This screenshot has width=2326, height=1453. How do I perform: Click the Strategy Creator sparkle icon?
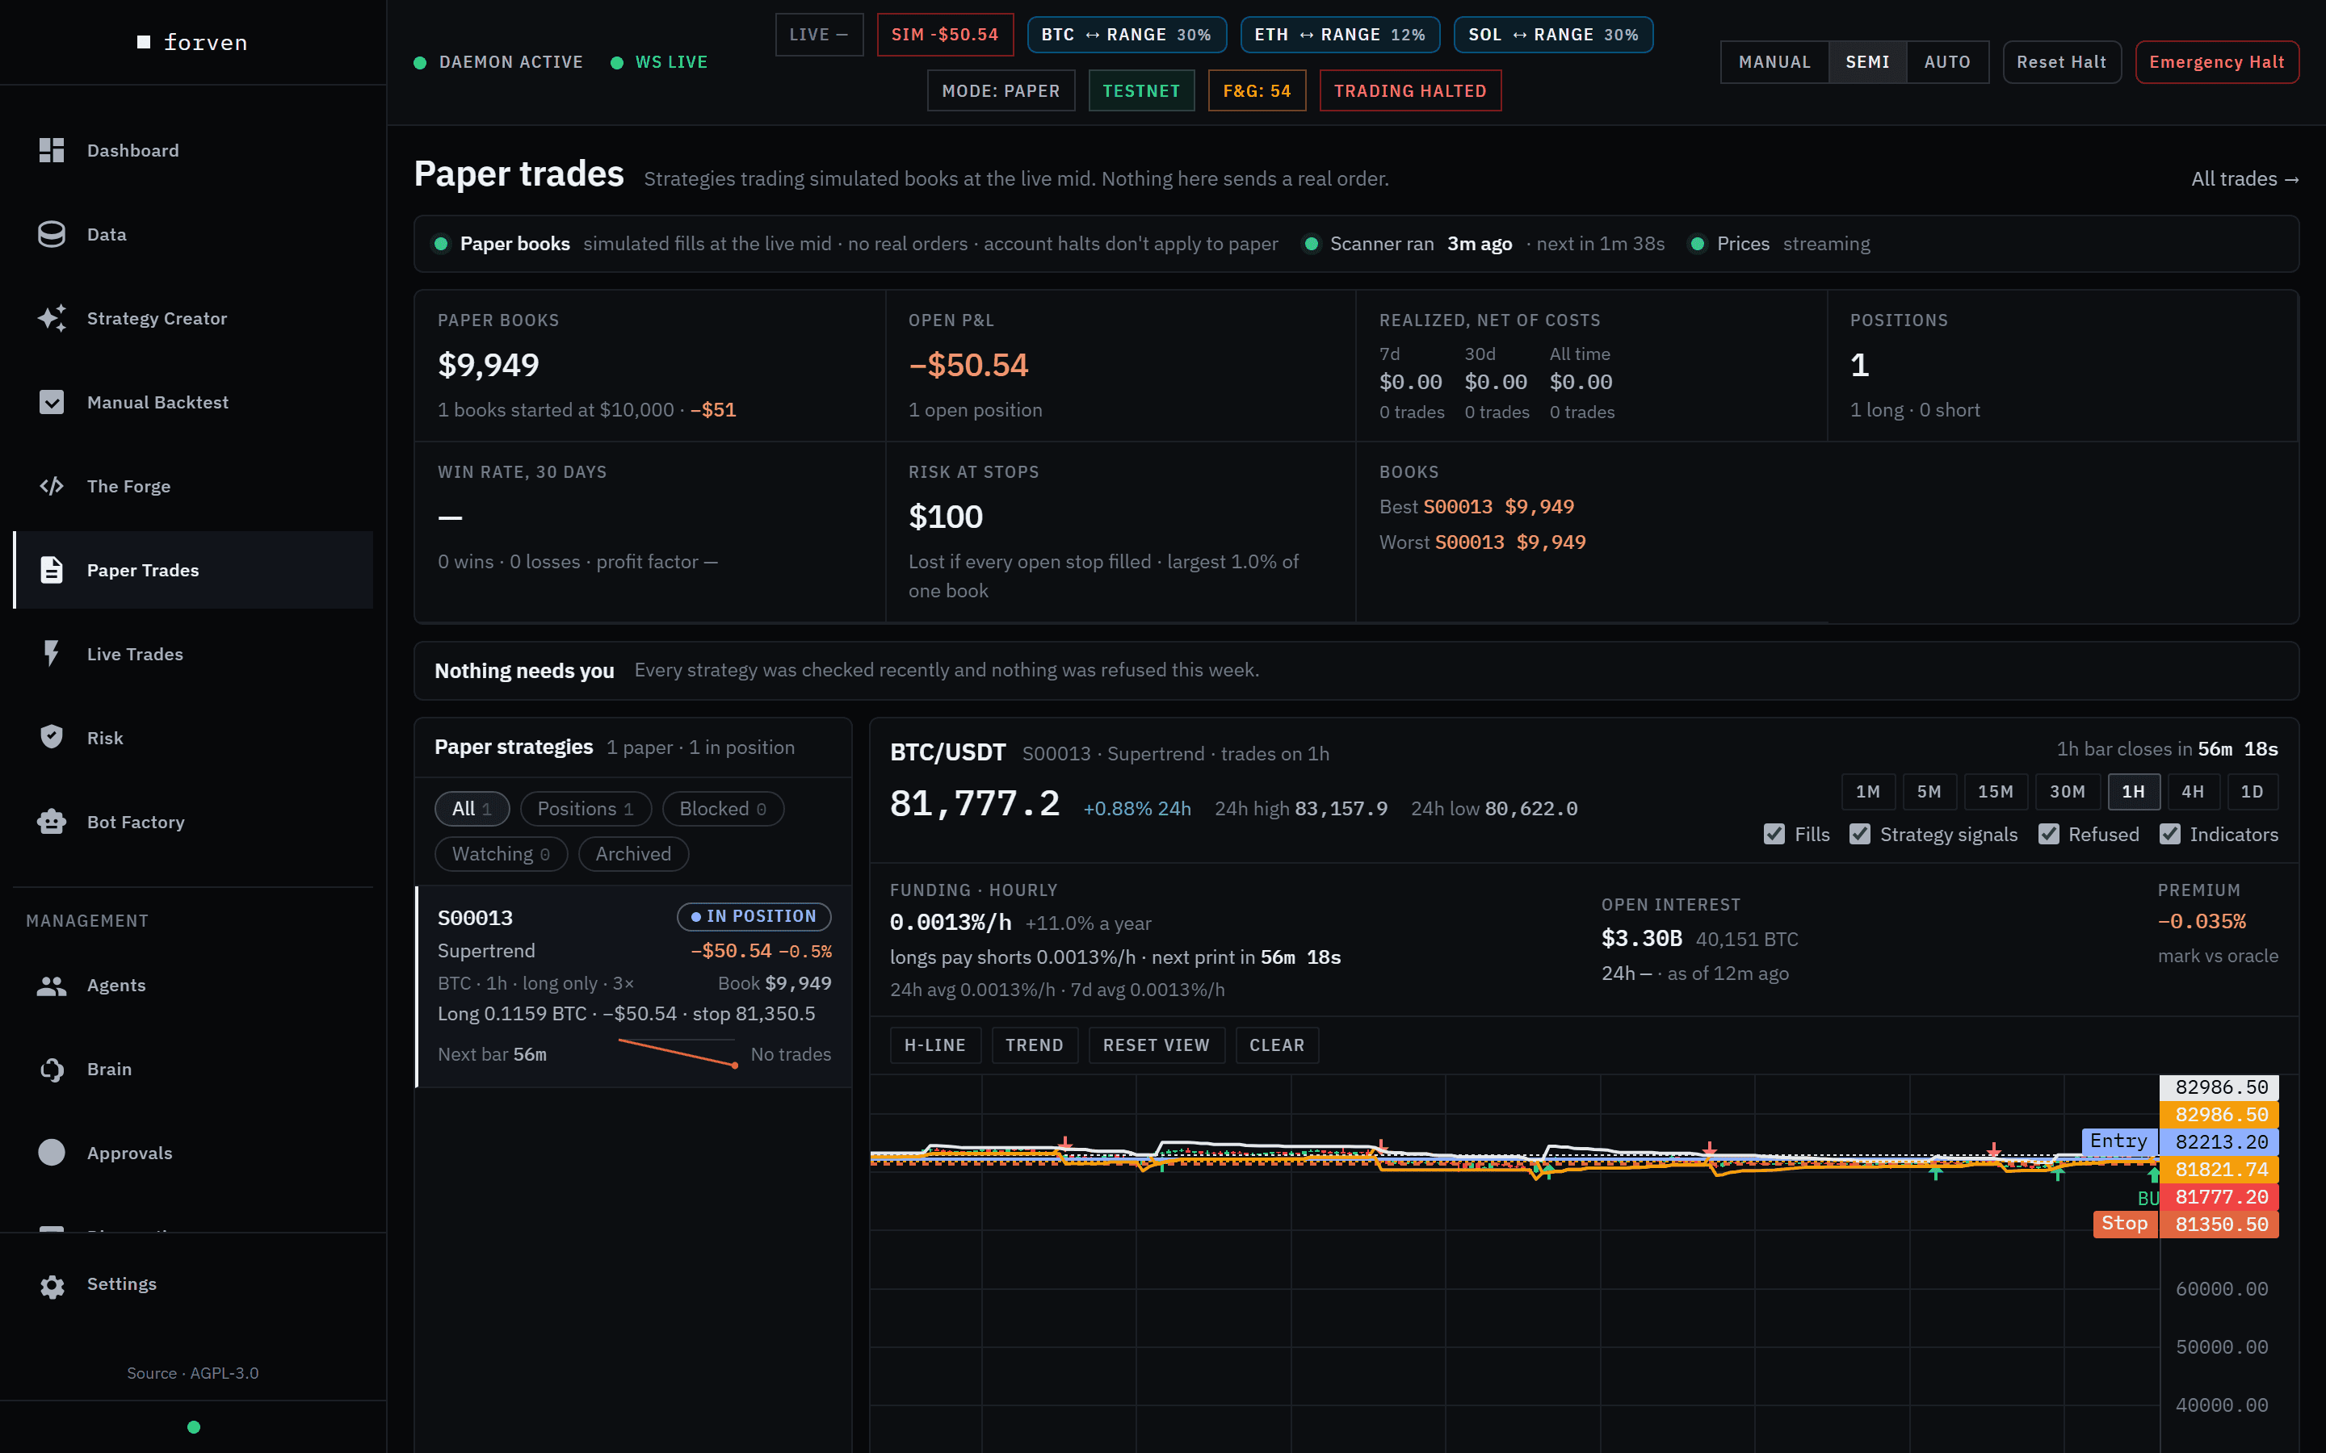point(51,318)
